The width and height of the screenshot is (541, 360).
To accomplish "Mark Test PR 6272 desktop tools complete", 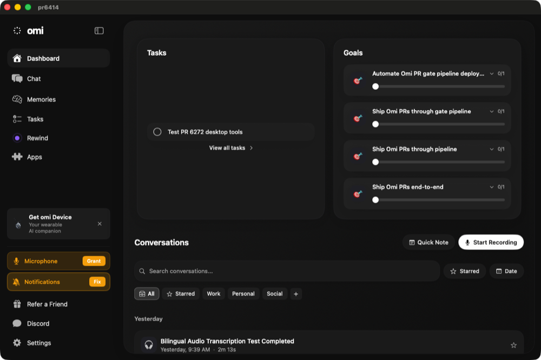I will (x=157, y=132).
